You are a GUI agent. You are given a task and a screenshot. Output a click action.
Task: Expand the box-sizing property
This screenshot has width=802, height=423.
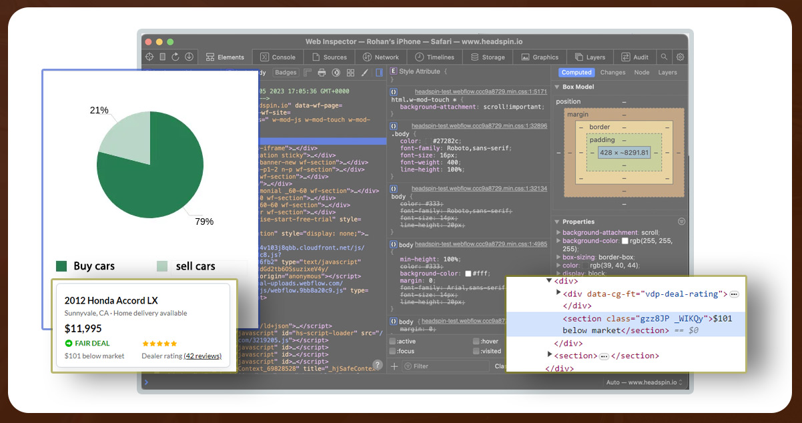(x=558, y=257)
